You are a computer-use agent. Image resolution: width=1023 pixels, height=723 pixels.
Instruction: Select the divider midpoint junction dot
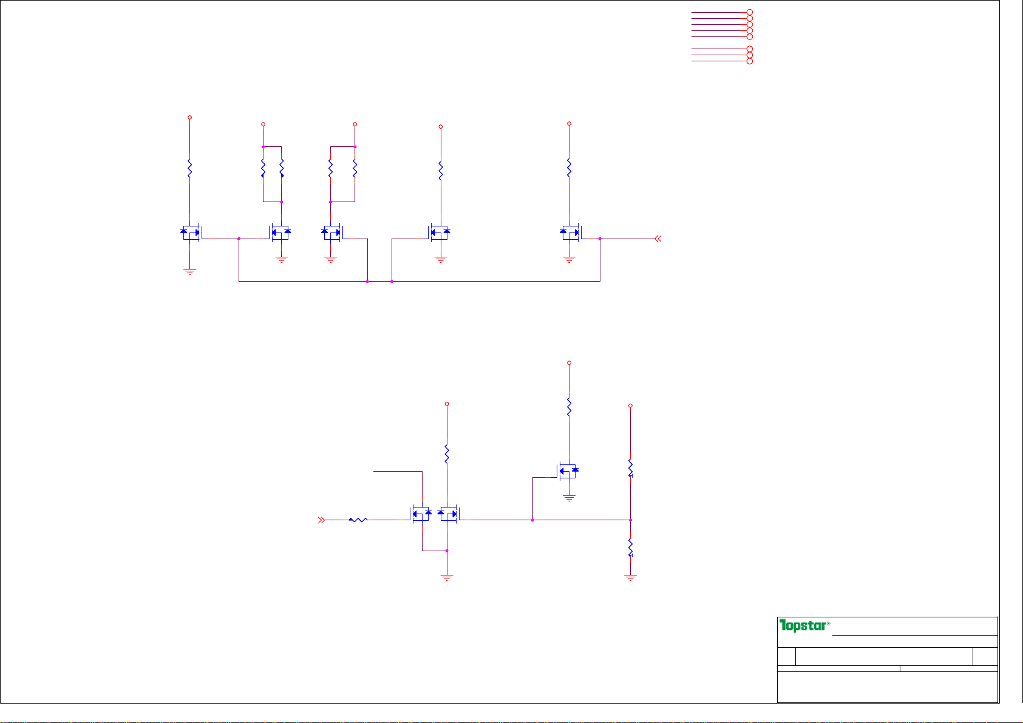pyautogui.click(x=630, y=520)
